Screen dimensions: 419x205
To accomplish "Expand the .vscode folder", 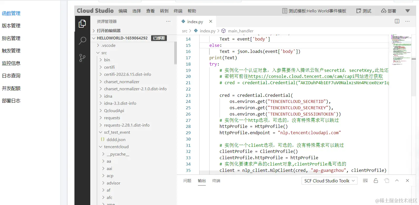I will pos(132,45).
